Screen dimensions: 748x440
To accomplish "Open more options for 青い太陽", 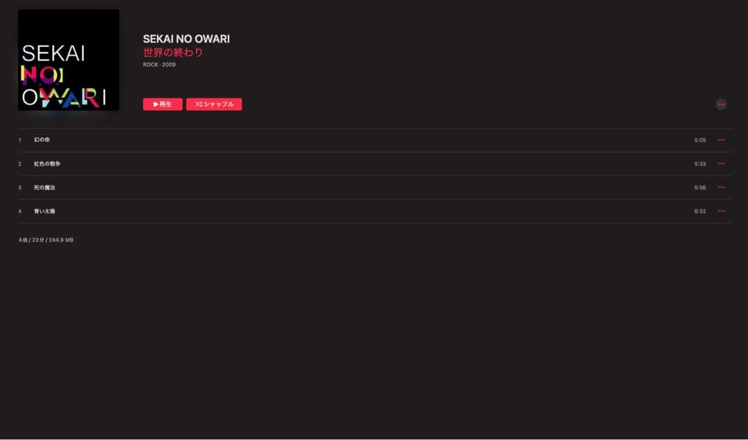I will 721,211.
